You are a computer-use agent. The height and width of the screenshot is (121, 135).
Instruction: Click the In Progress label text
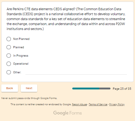click(x=21, y=56)
